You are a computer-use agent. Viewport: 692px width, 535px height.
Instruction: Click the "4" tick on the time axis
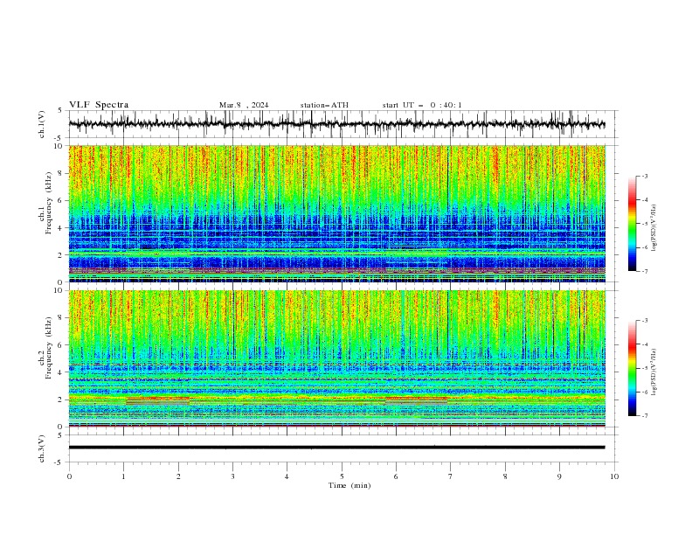click(x=287, y=476)
